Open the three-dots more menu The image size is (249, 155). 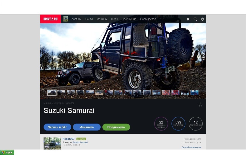(x=162, y=19)
